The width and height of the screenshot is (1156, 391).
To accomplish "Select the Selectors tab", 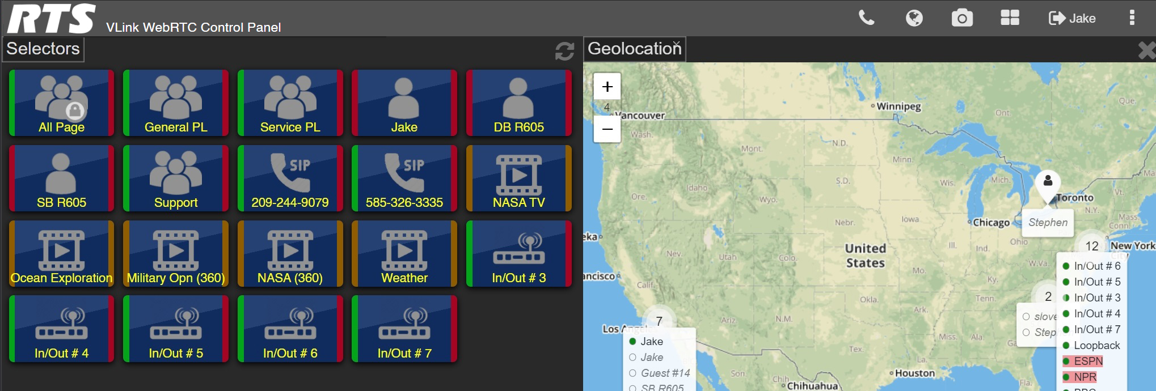I will click(x=43, y=49).
